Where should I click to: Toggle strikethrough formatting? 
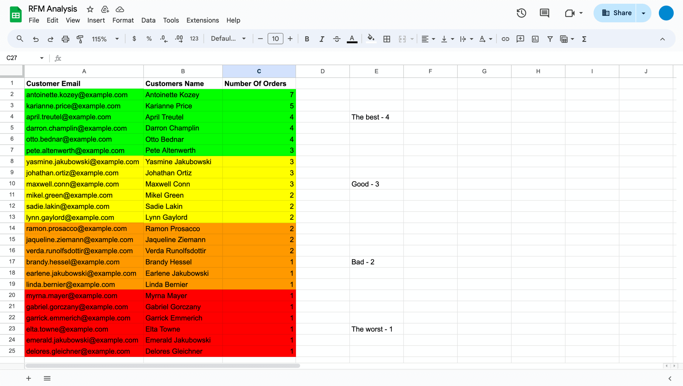tap(337, 39)
